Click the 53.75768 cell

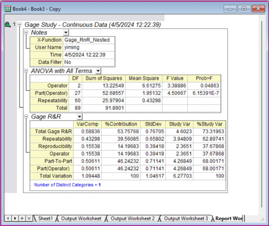click(121, 132)
